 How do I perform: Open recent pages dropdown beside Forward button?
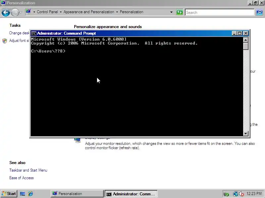coord(21,13)
